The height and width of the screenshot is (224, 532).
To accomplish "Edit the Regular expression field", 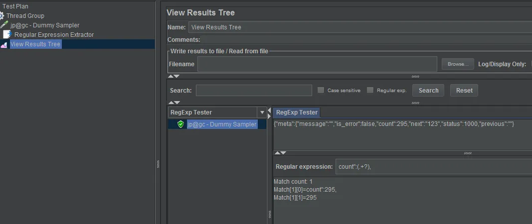I will point(434,166).
